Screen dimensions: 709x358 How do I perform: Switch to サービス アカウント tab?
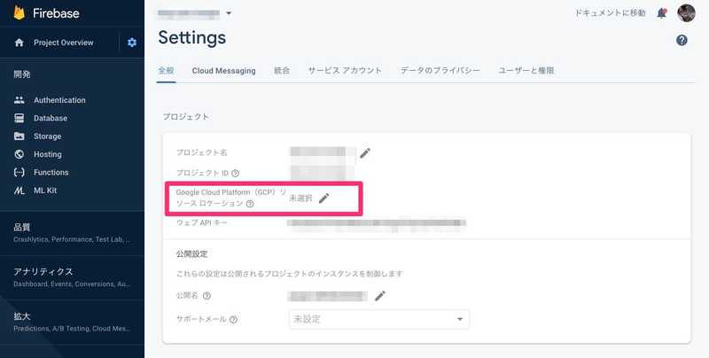coord(345,71)
